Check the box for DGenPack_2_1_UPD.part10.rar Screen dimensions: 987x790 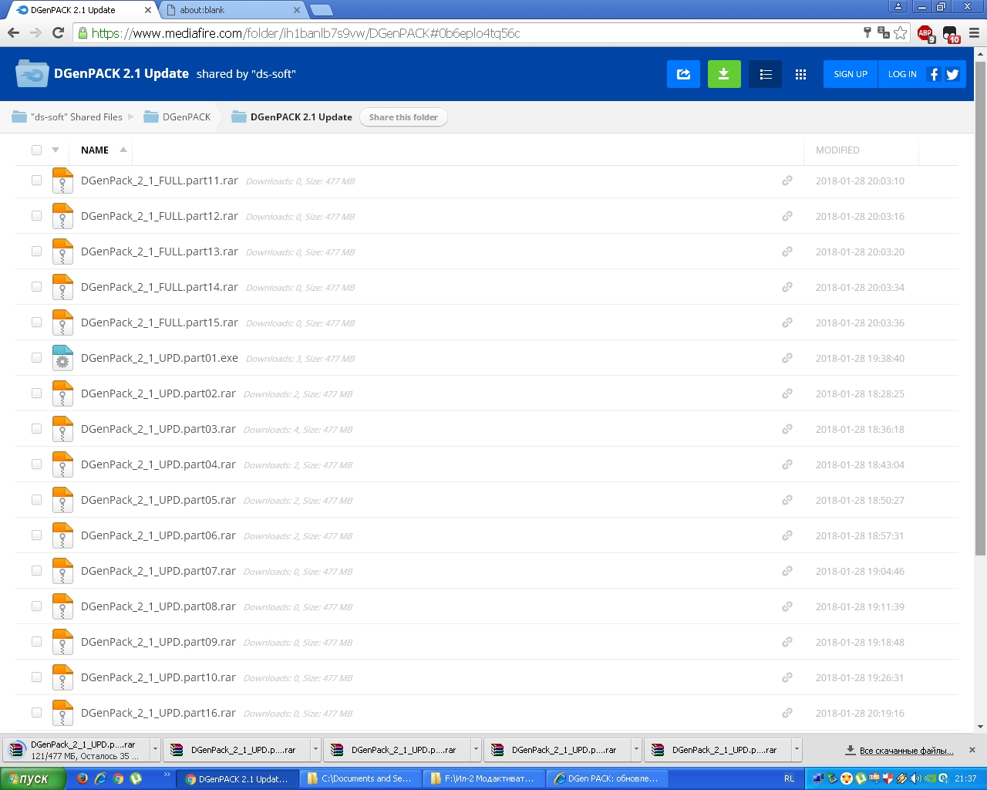click(x=36, y=677)
